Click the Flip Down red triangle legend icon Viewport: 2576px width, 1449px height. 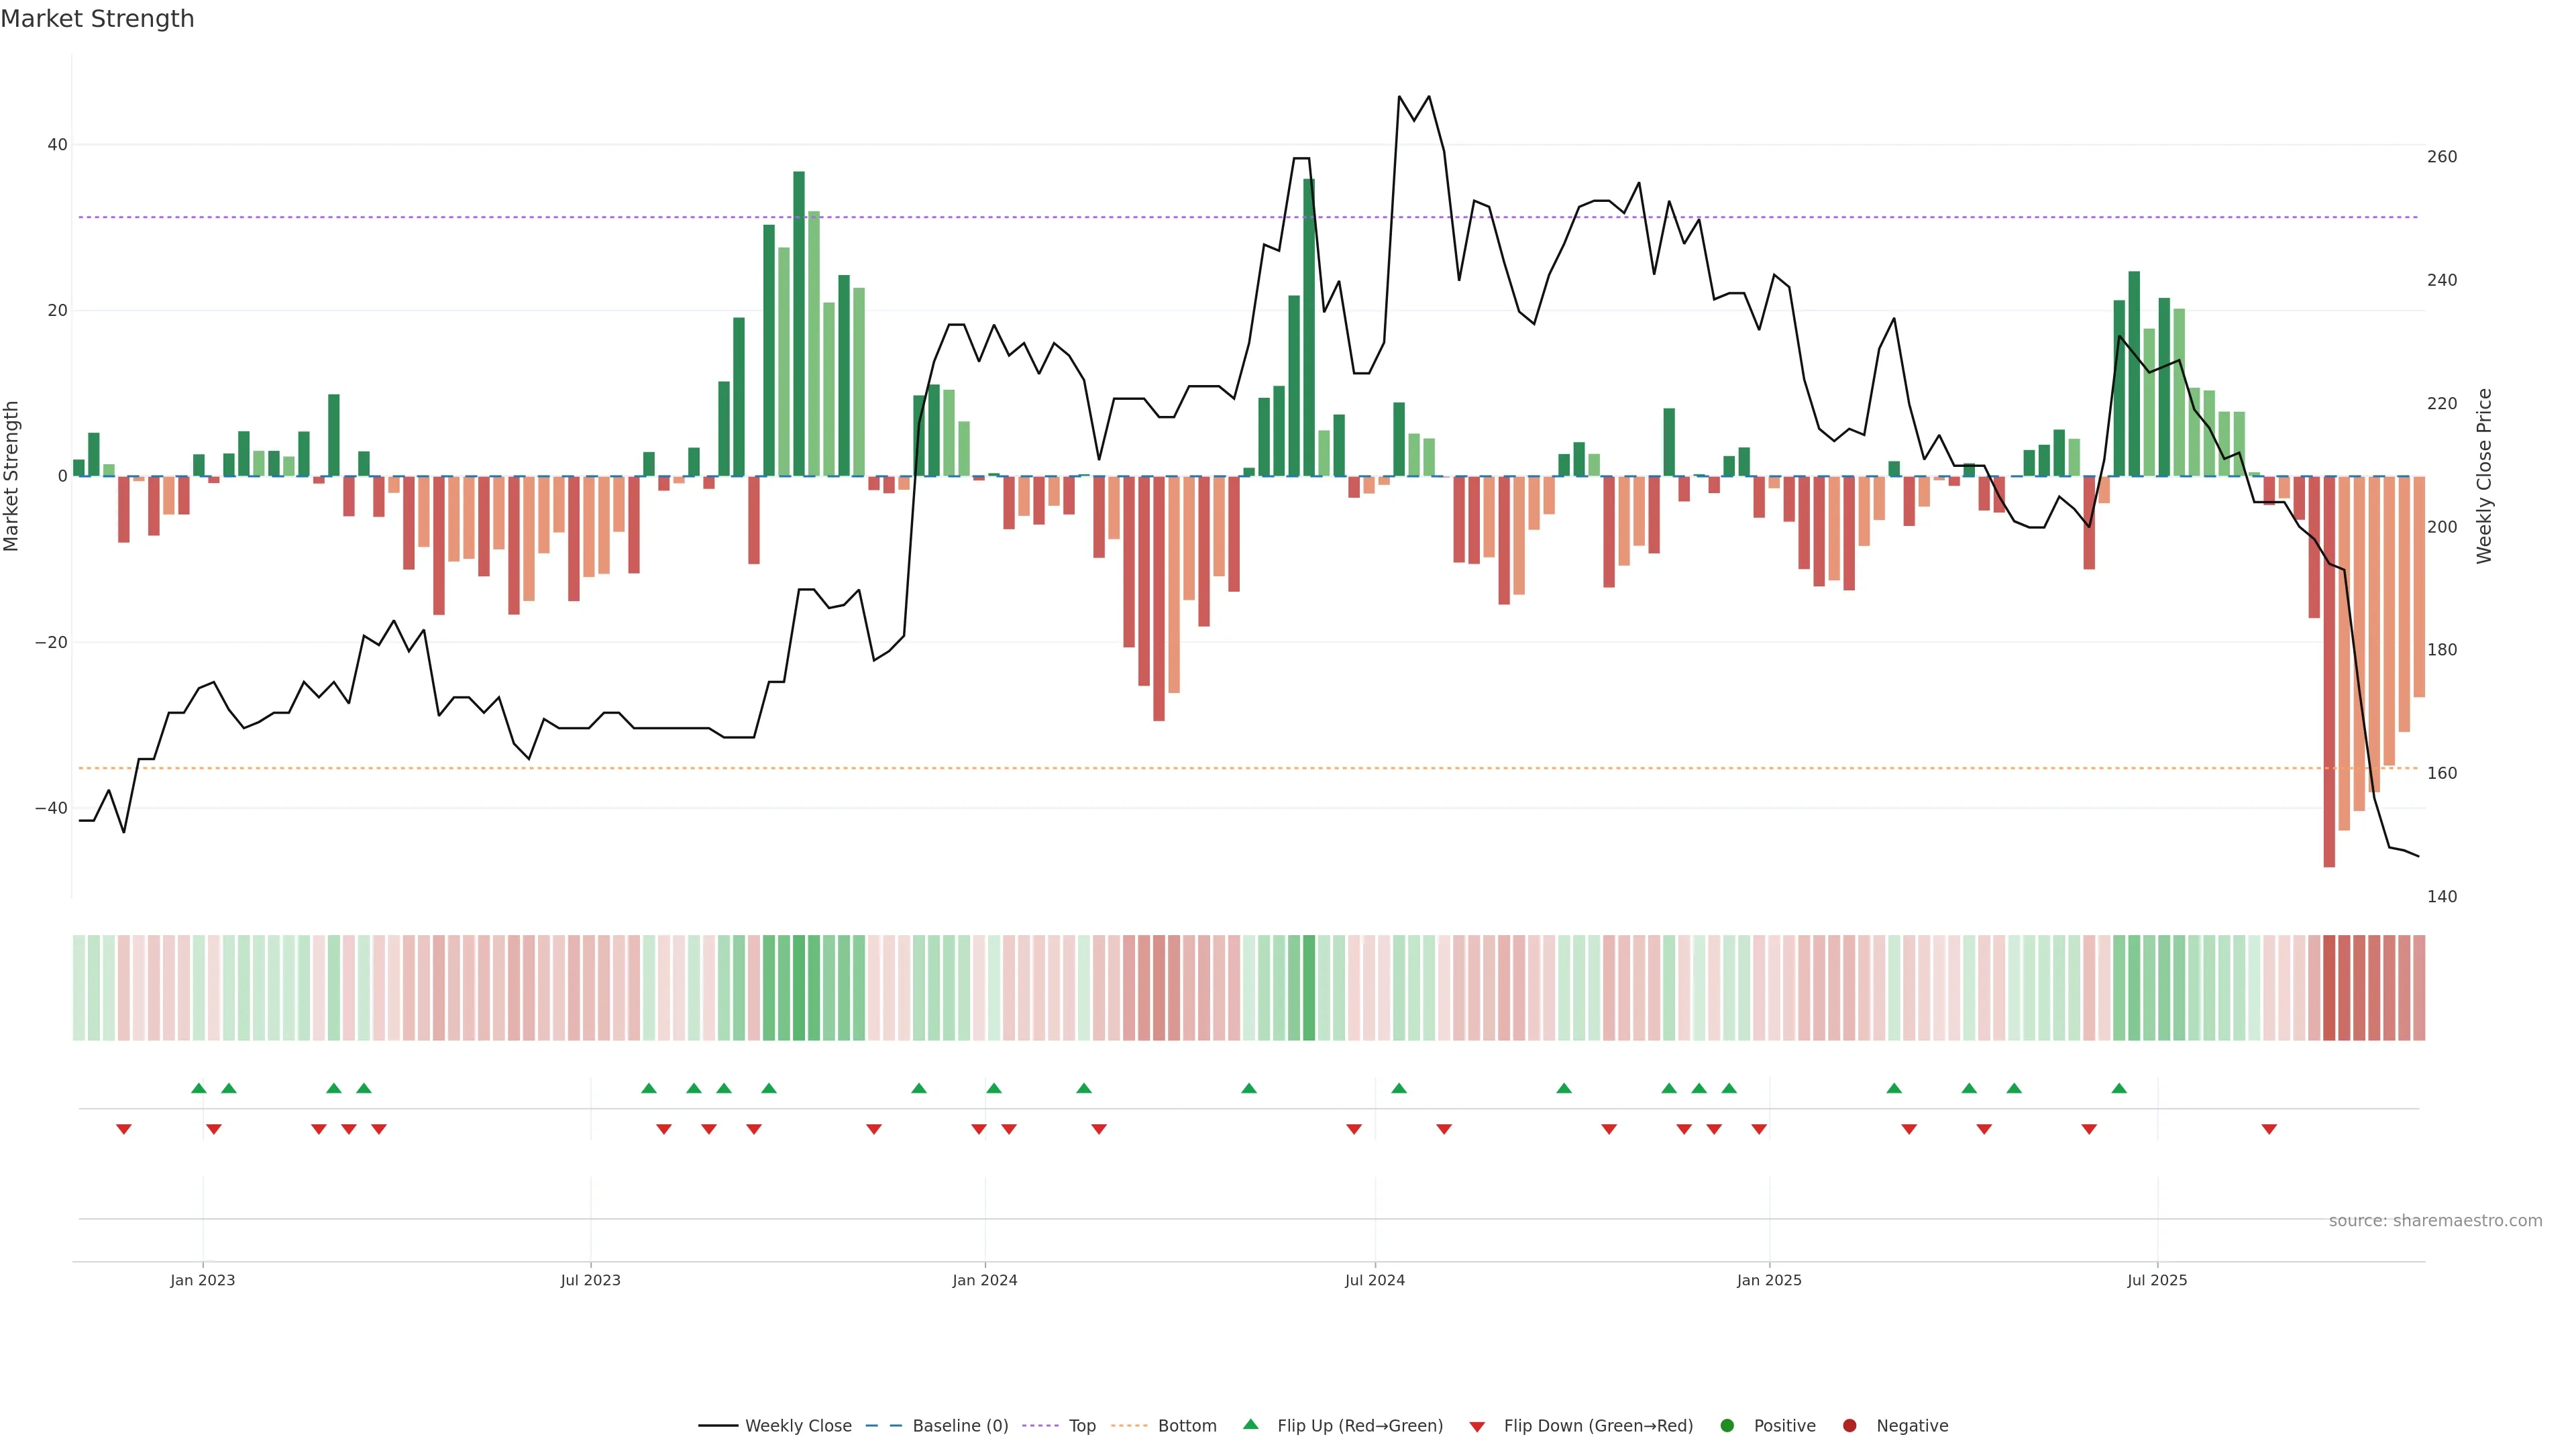point(1477,1427)
